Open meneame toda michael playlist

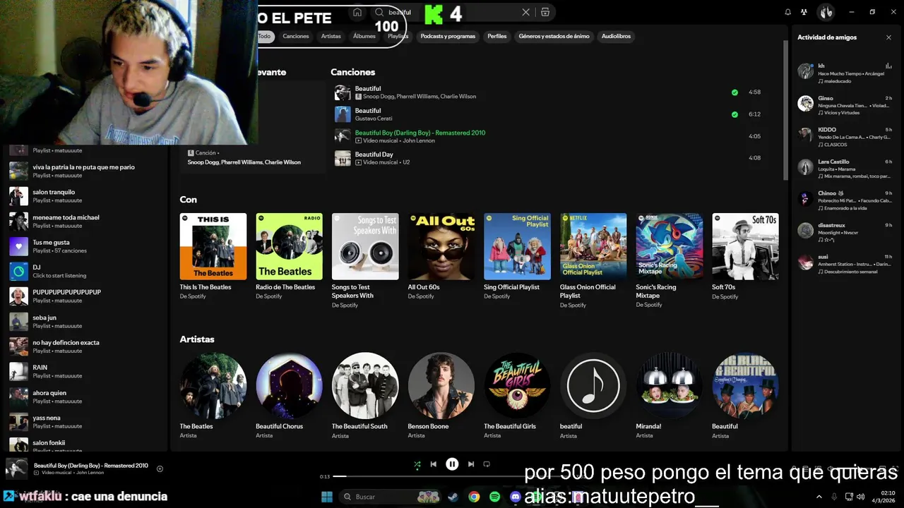(x=85, y=222)
